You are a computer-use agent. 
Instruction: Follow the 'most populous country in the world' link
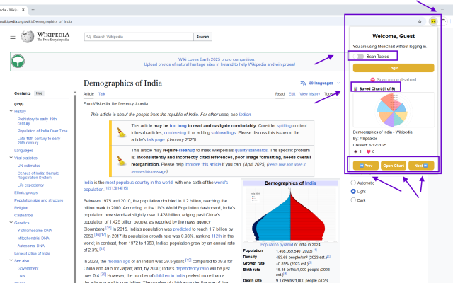coord(139,183)
